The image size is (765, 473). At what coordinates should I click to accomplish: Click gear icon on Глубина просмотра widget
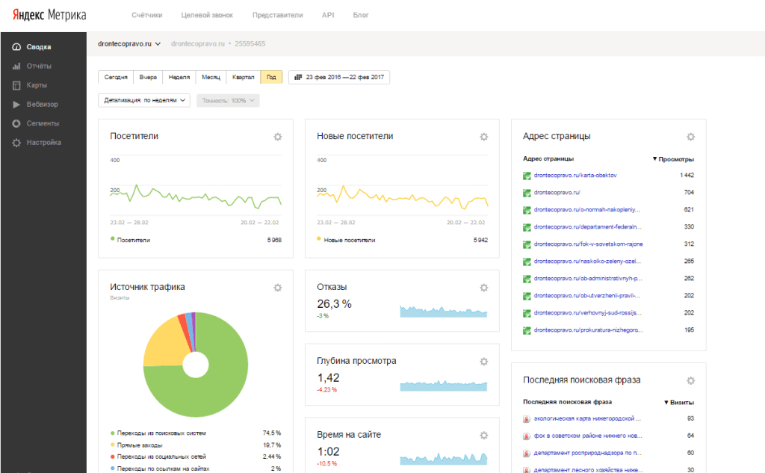click(483, 362)
